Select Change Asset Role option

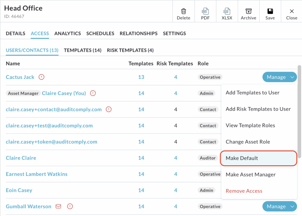tap(248, 142)
